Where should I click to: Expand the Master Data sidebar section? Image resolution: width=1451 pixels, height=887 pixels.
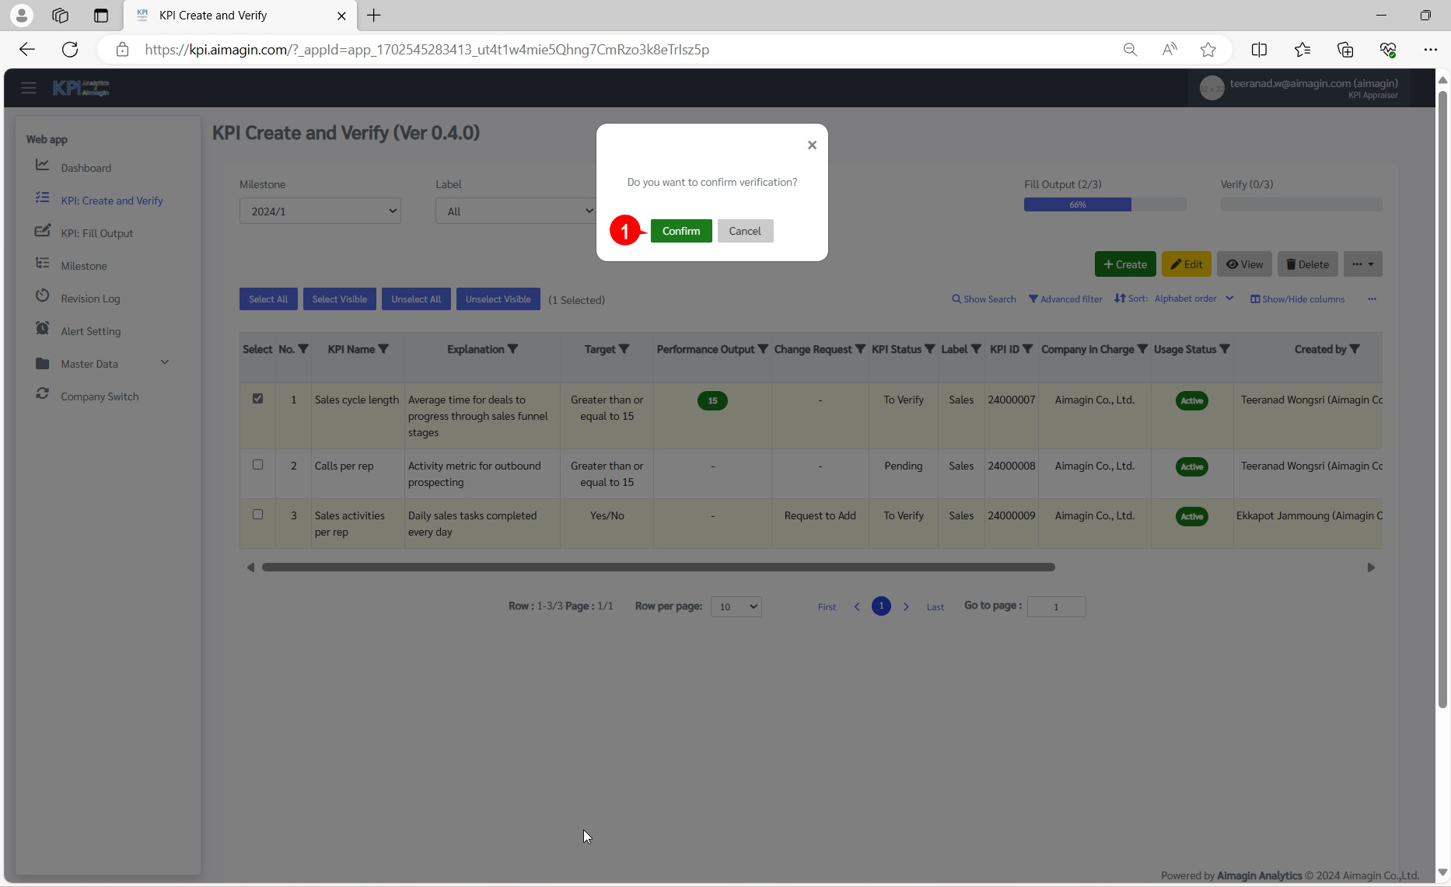[164, 361]
